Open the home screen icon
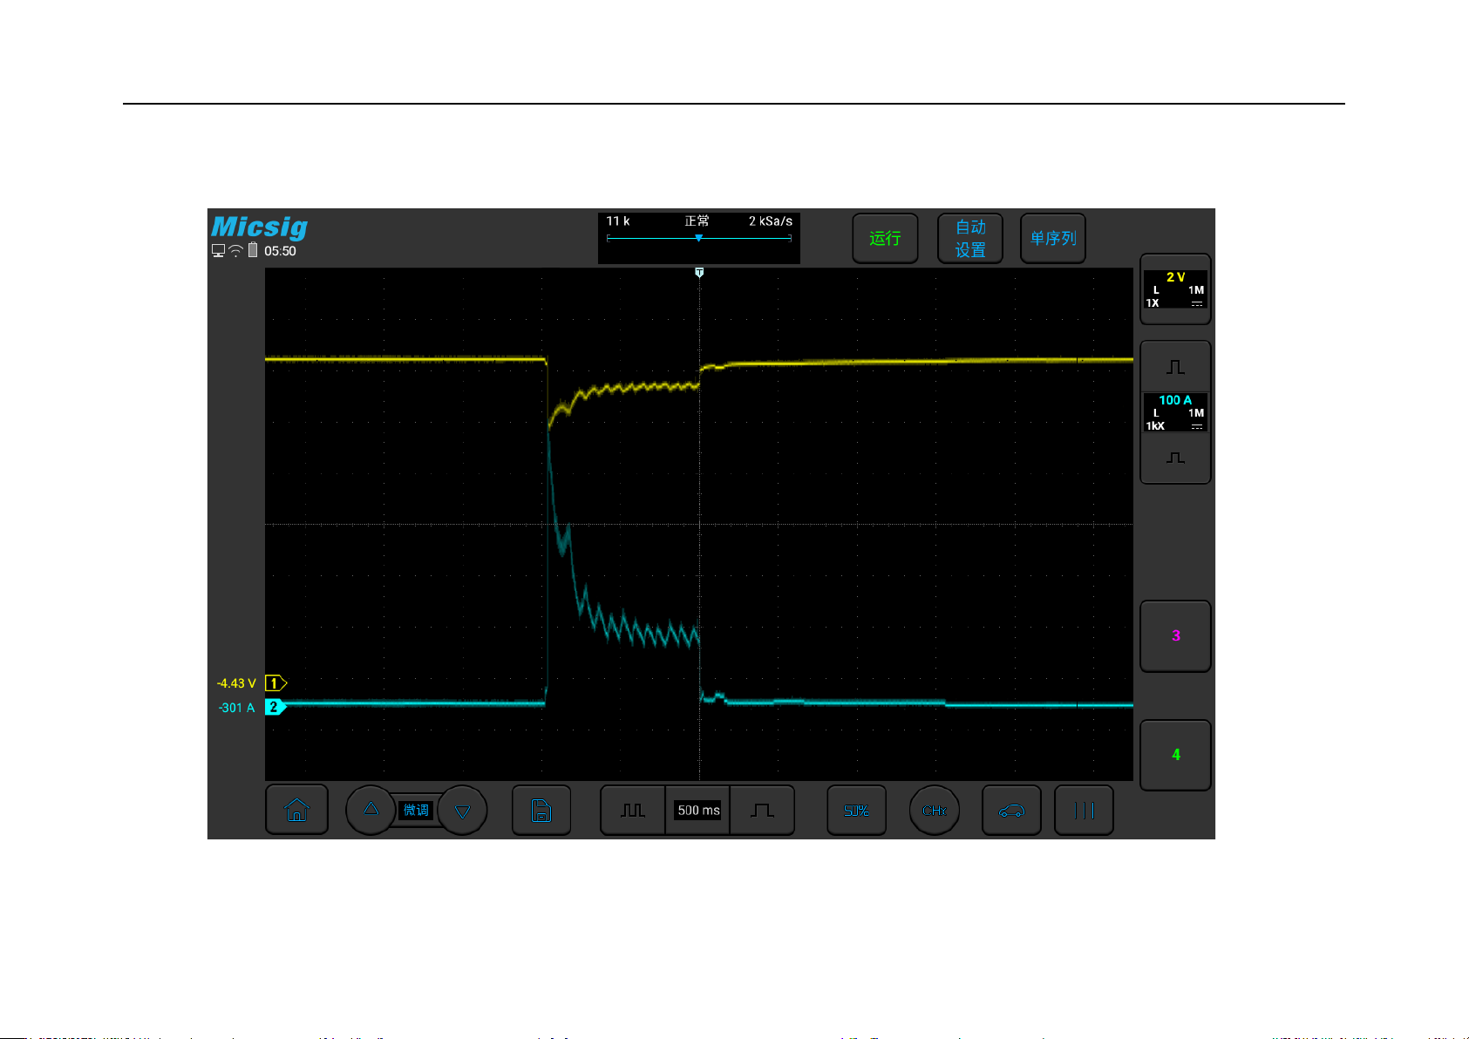Screen dimensions: 1469x1039 296,810
